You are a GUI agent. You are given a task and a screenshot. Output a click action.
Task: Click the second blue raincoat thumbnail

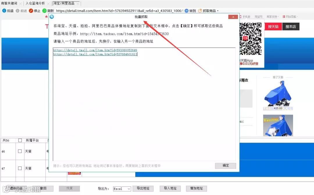(278, 125)
